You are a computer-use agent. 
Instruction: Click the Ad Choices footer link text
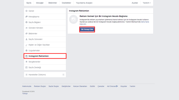(111, 86)
